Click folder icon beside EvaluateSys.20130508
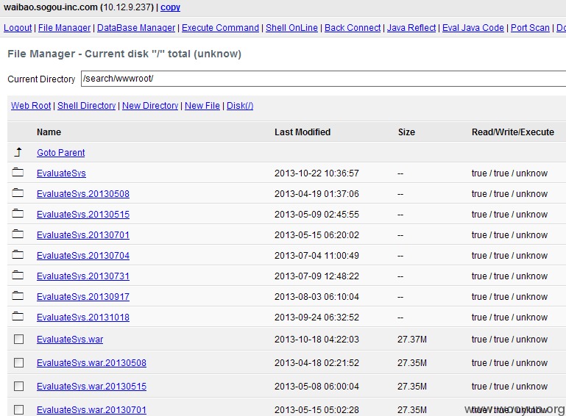The image size is (566, 416). pos(18,193)
